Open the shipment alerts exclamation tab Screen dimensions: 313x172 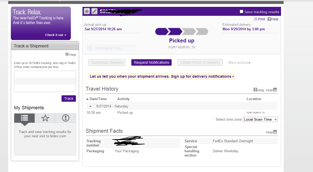[x=66, y=118]
